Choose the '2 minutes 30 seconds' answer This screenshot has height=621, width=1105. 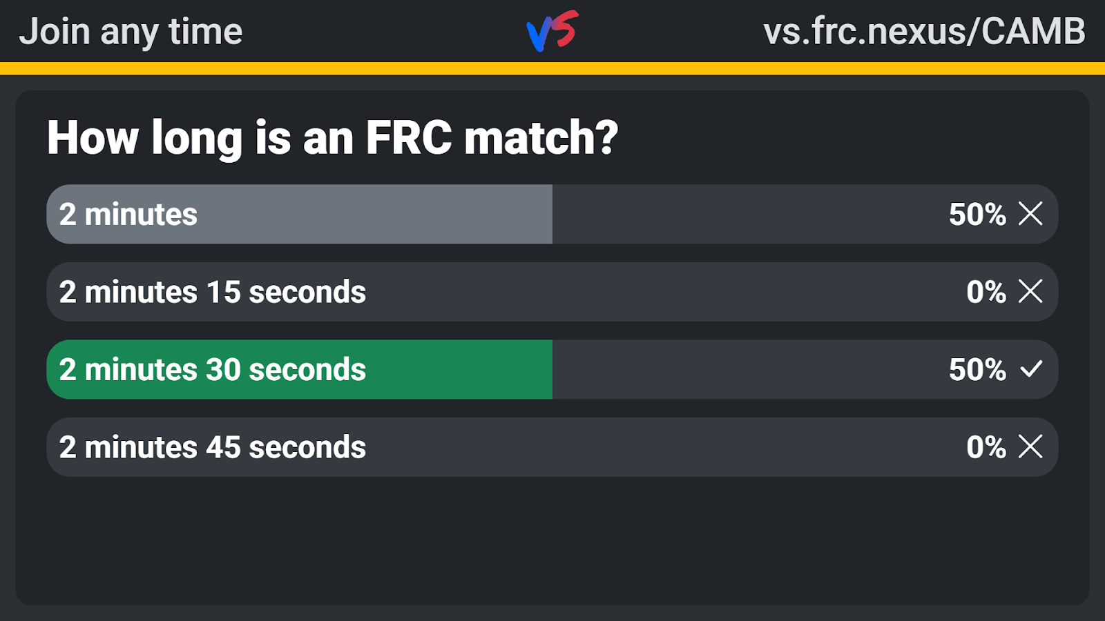(552, 369)
